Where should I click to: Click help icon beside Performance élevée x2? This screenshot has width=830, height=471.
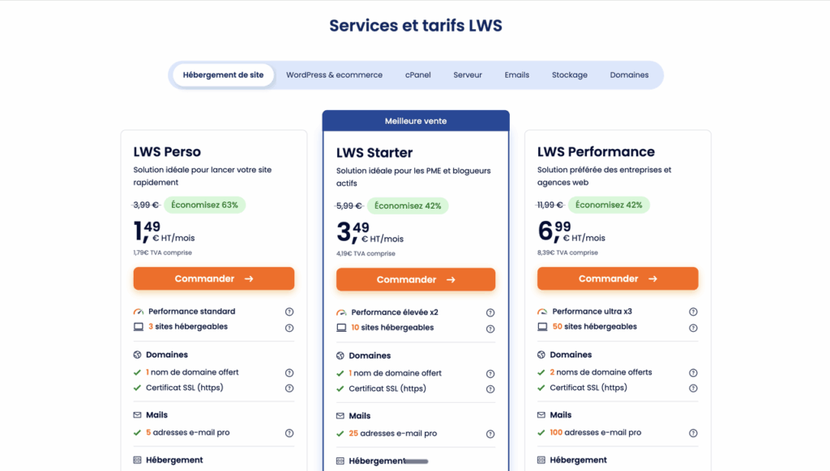tap(490, 313)
